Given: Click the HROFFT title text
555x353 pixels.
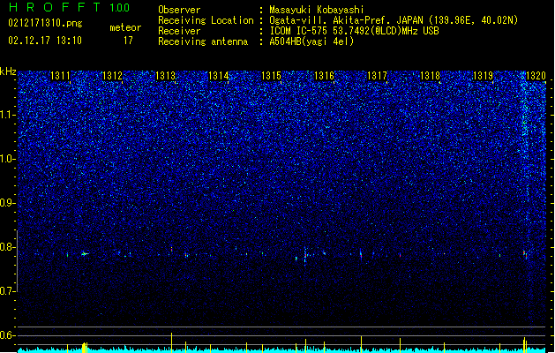Looking at the screenshot, I should pyautogui.click(x=55, y=7).
